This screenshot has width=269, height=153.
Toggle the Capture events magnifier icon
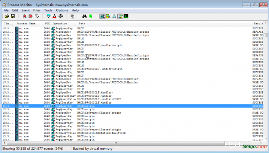[25, 16]
